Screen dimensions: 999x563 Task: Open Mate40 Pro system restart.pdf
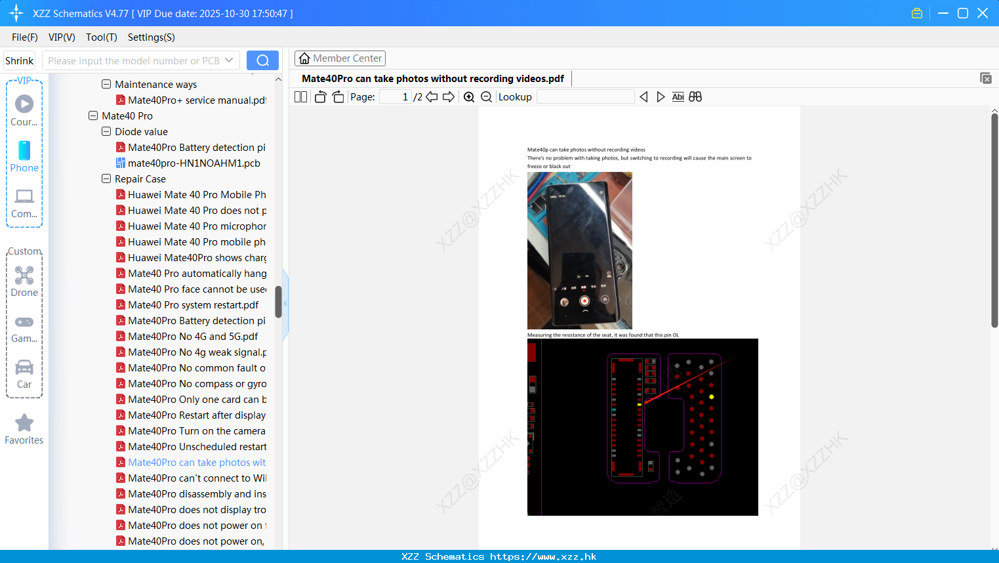pos(187,305)
